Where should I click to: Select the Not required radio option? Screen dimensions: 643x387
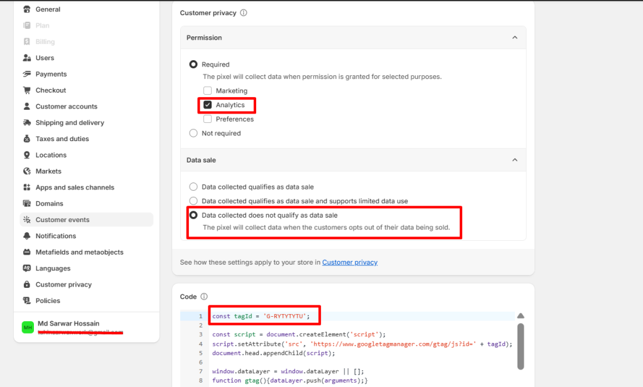pyautogui.click(x=193, y=133)
